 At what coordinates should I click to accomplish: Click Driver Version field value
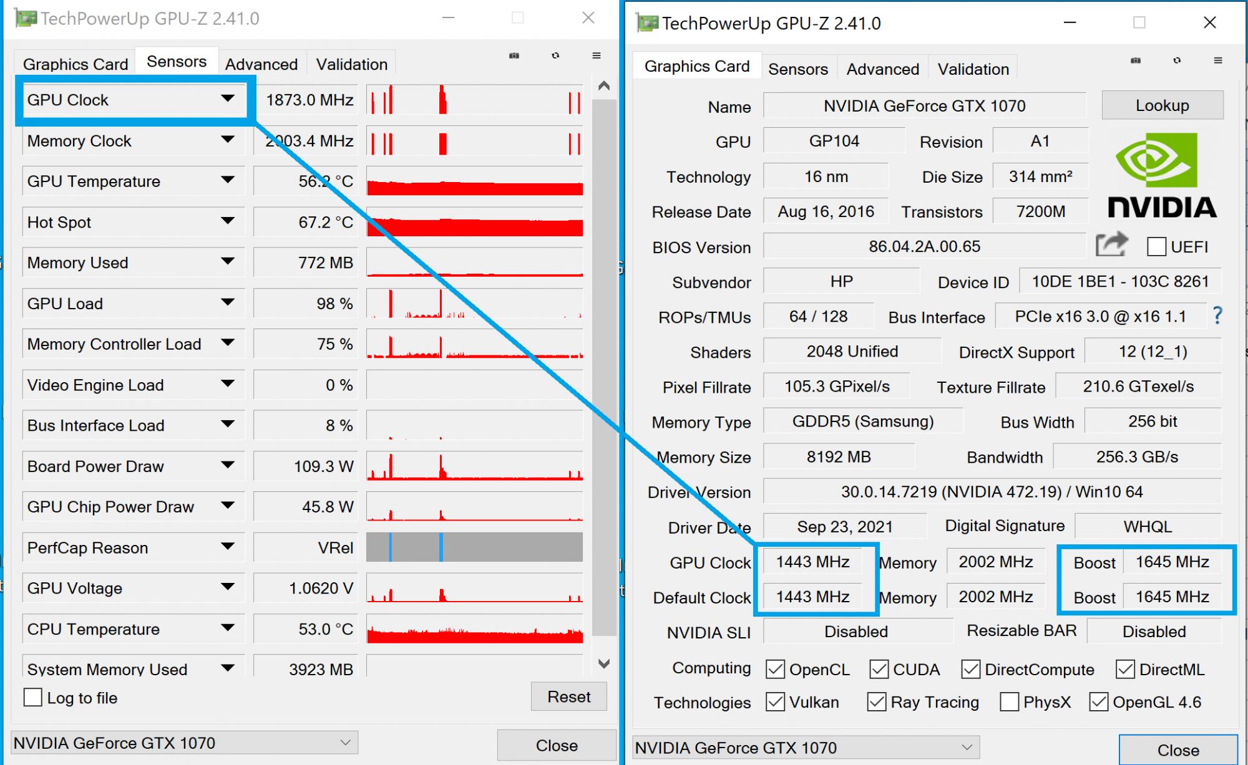point(992,491)
